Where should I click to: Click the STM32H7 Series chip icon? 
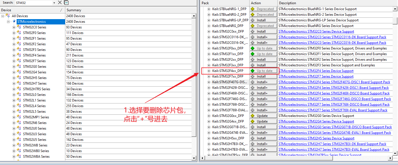[19, 83]
